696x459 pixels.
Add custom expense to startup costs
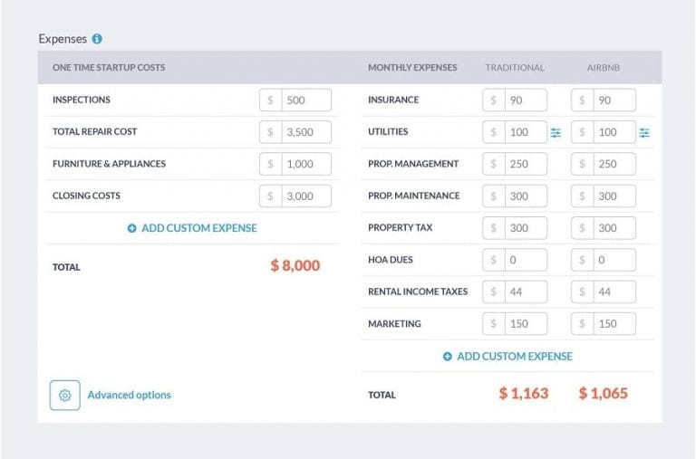pos(198,228)
